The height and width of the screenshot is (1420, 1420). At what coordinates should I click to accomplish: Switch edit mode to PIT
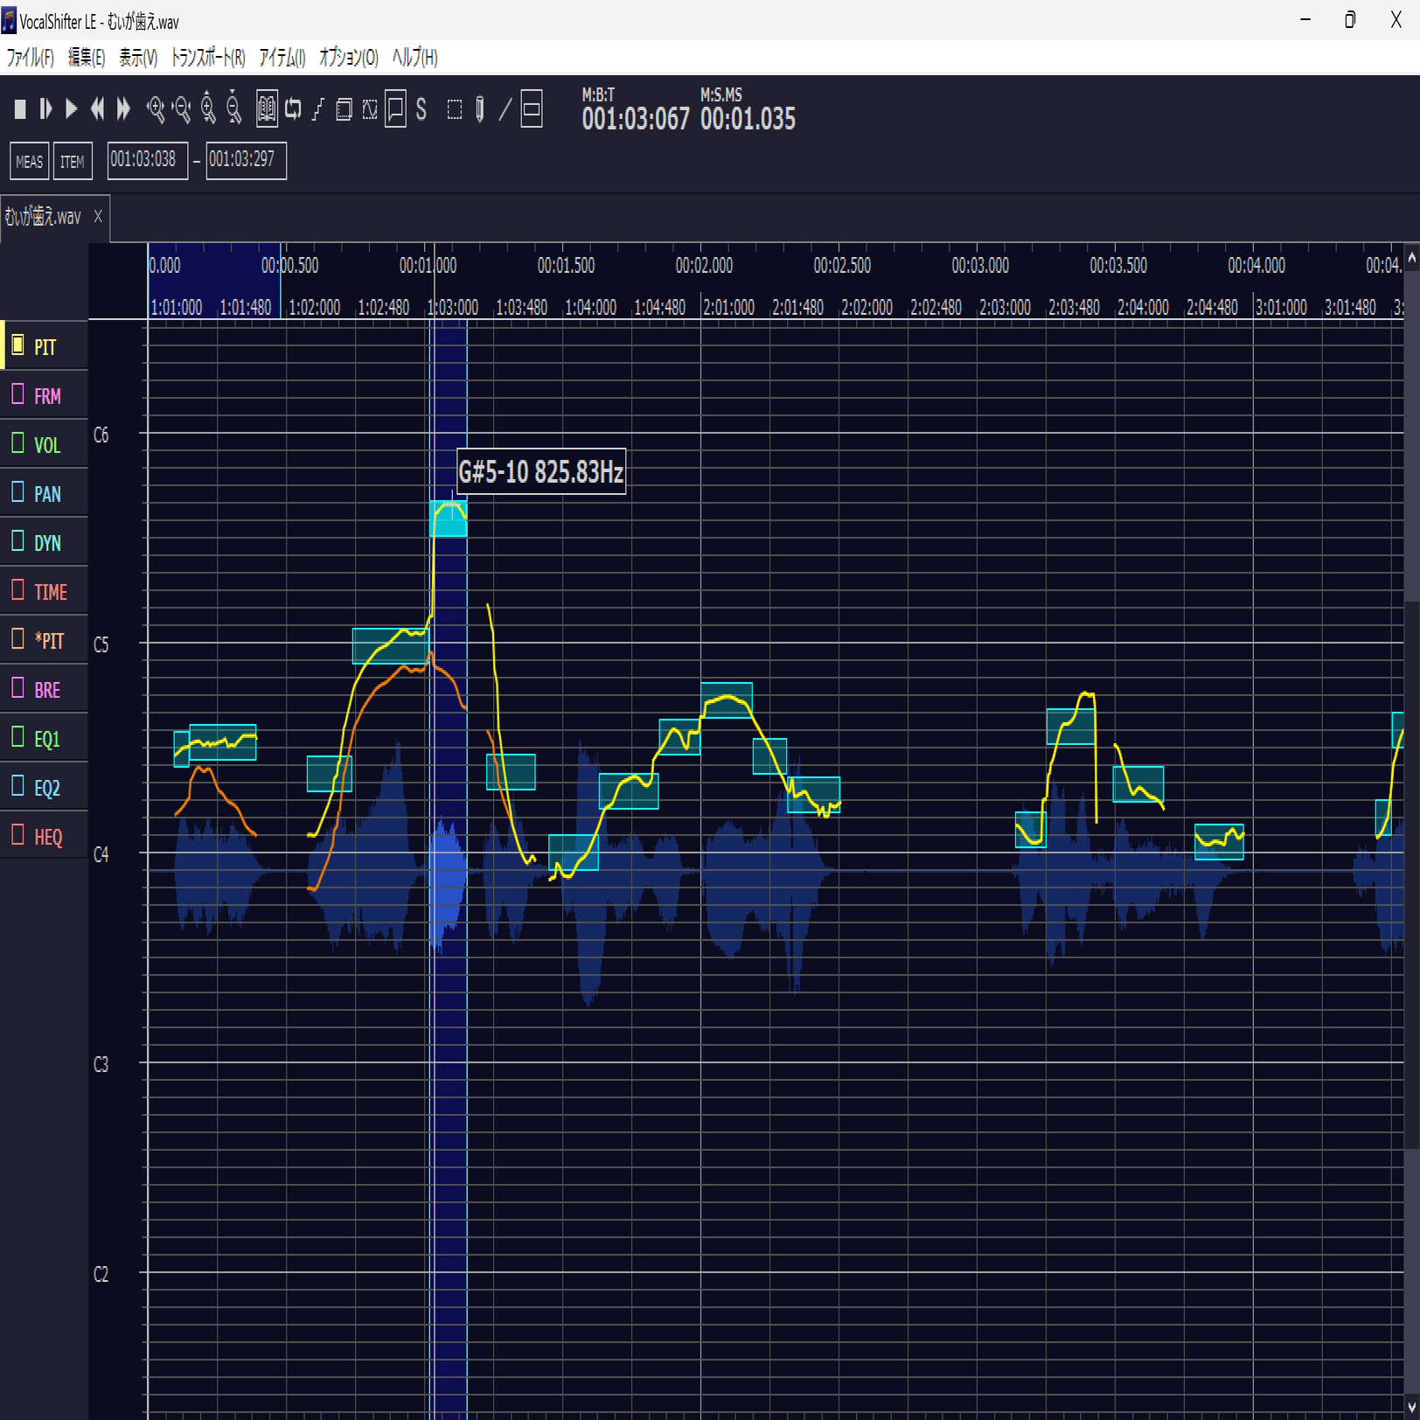(x=45, y=346)
